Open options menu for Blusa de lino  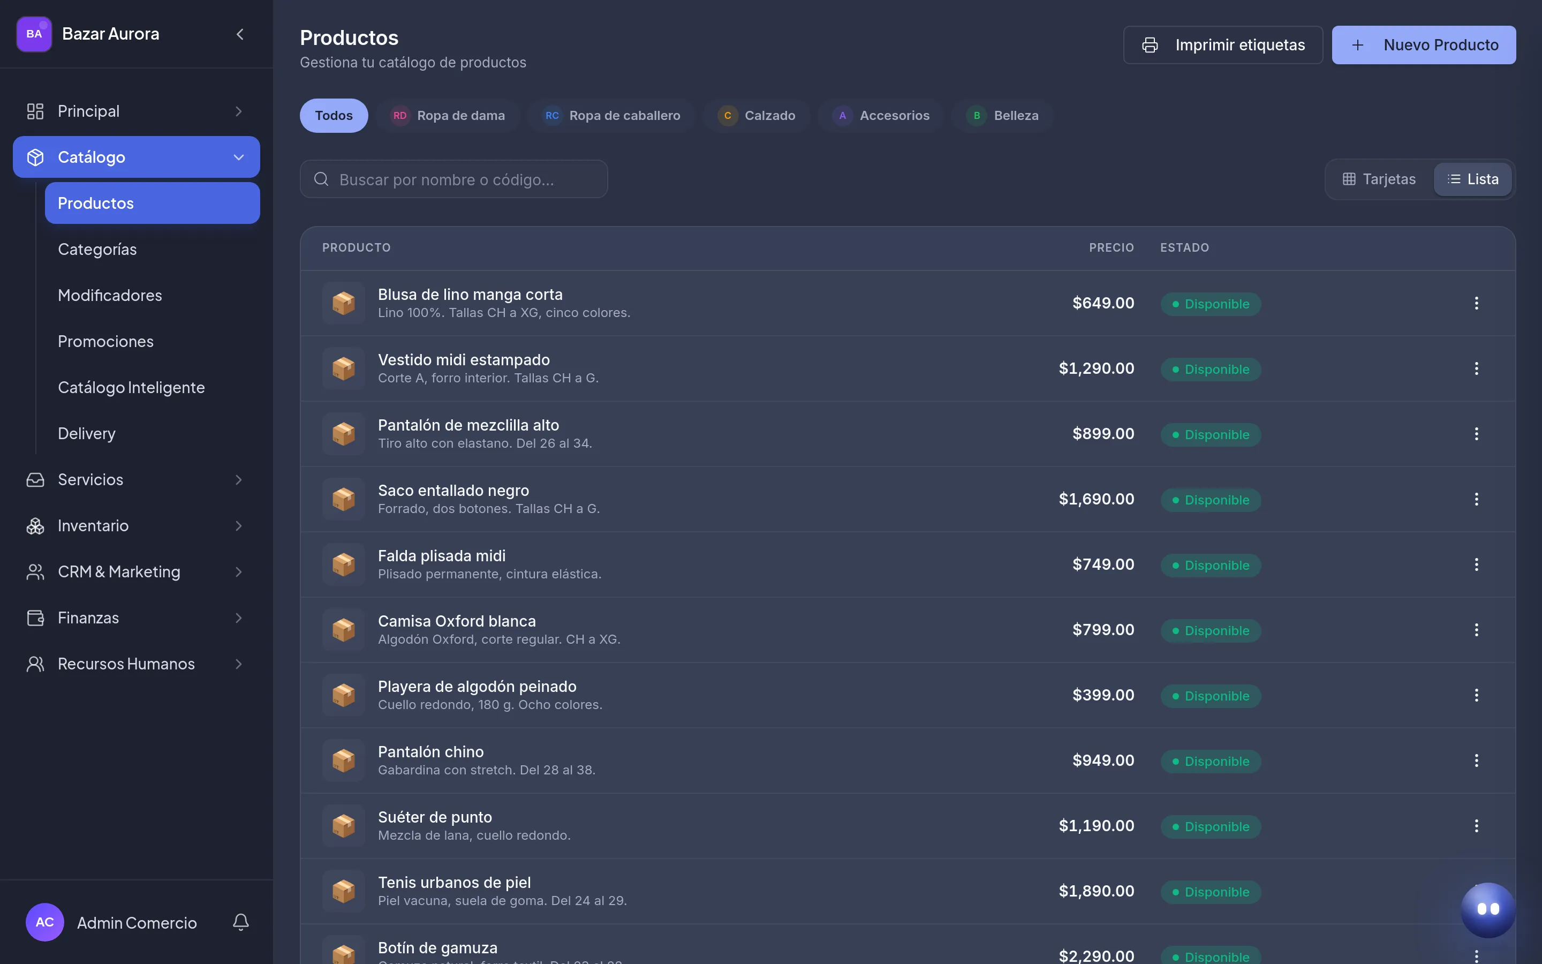point(1476,304)
